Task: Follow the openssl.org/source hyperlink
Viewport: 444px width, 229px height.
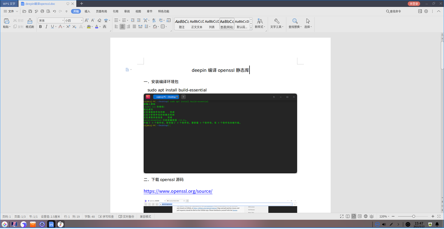Action: pyautogui.click(x=178, y=191)
